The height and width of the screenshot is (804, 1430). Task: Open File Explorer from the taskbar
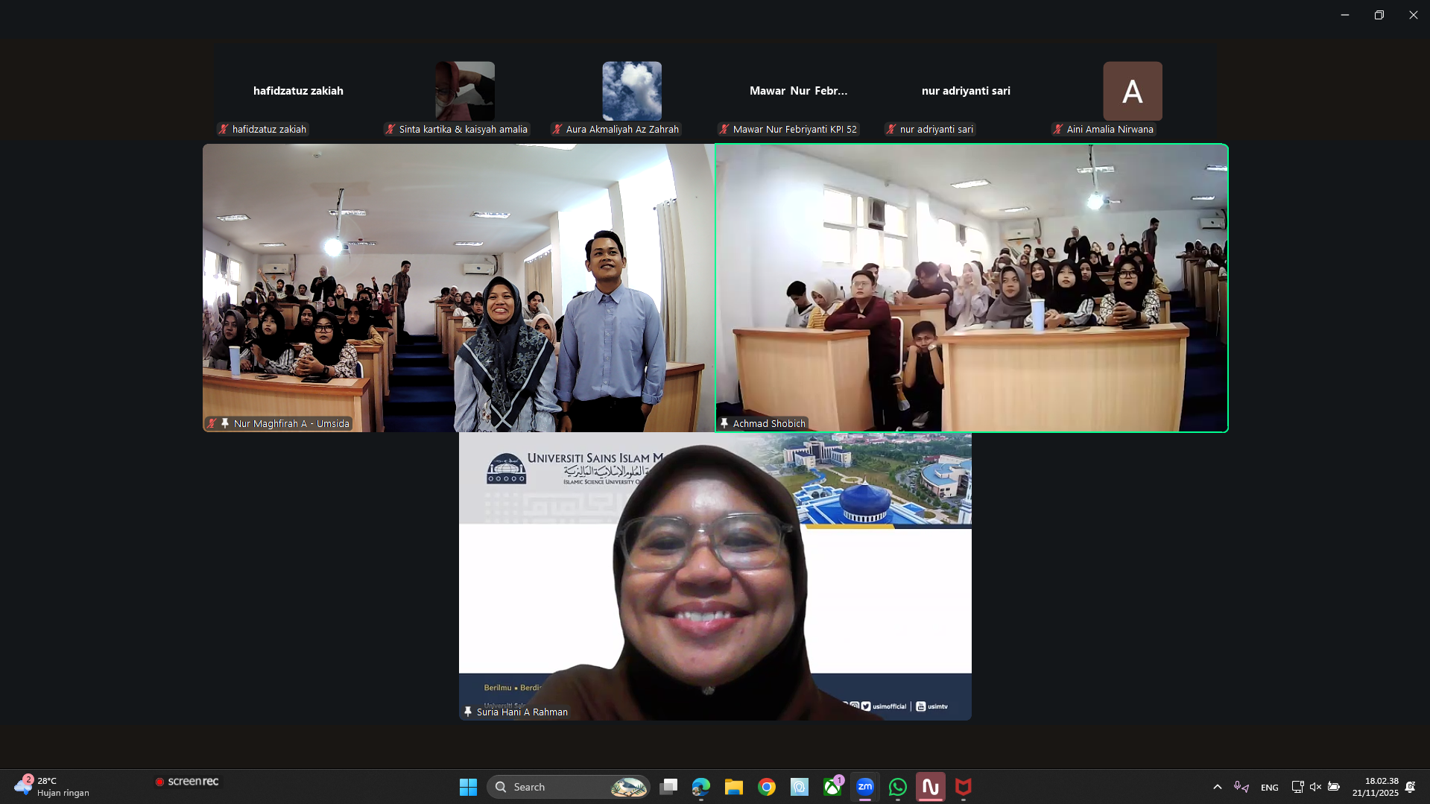(x=733, y=787)
